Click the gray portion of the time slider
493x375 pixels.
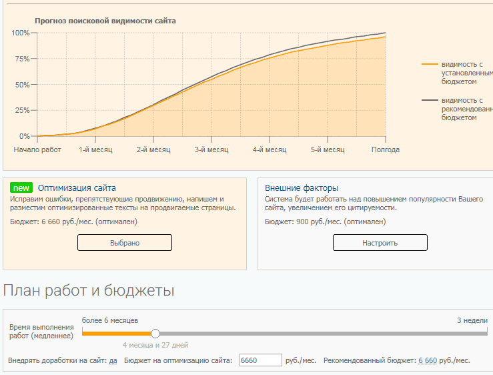(x=320, y=333)
